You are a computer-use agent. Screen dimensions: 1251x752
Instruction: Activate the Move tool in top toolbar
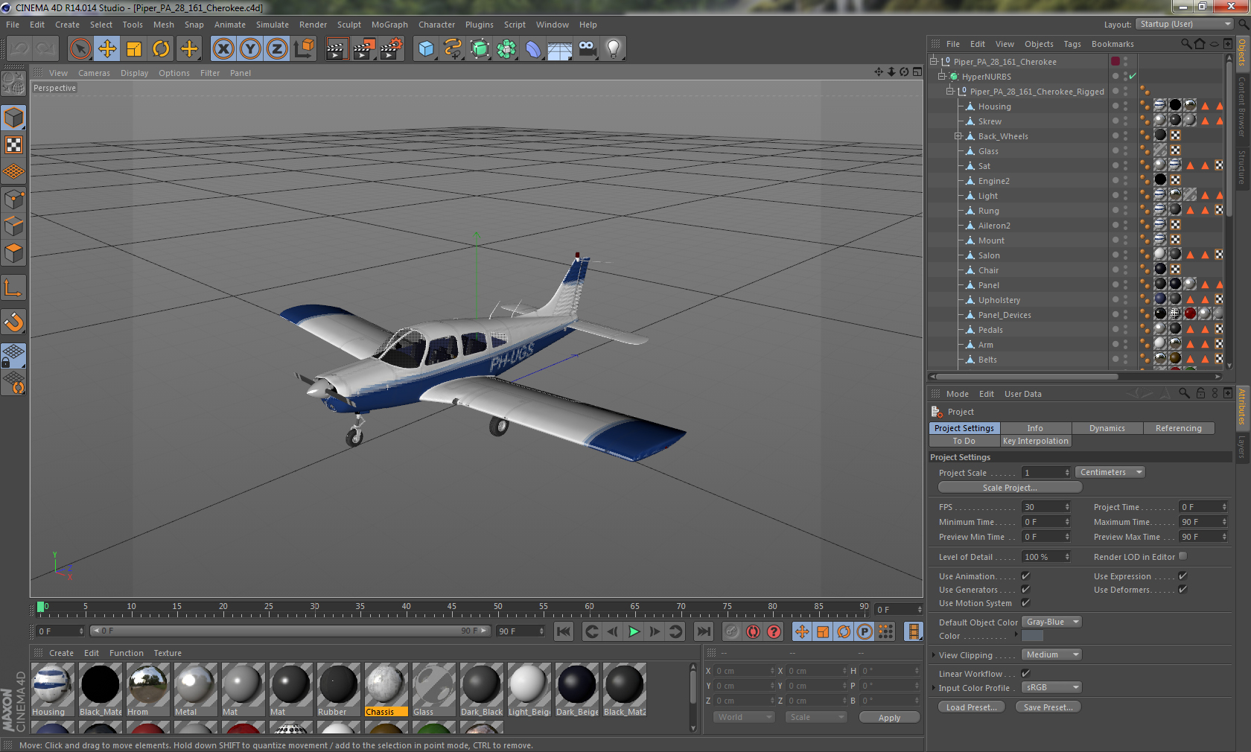tap(107, 49)
